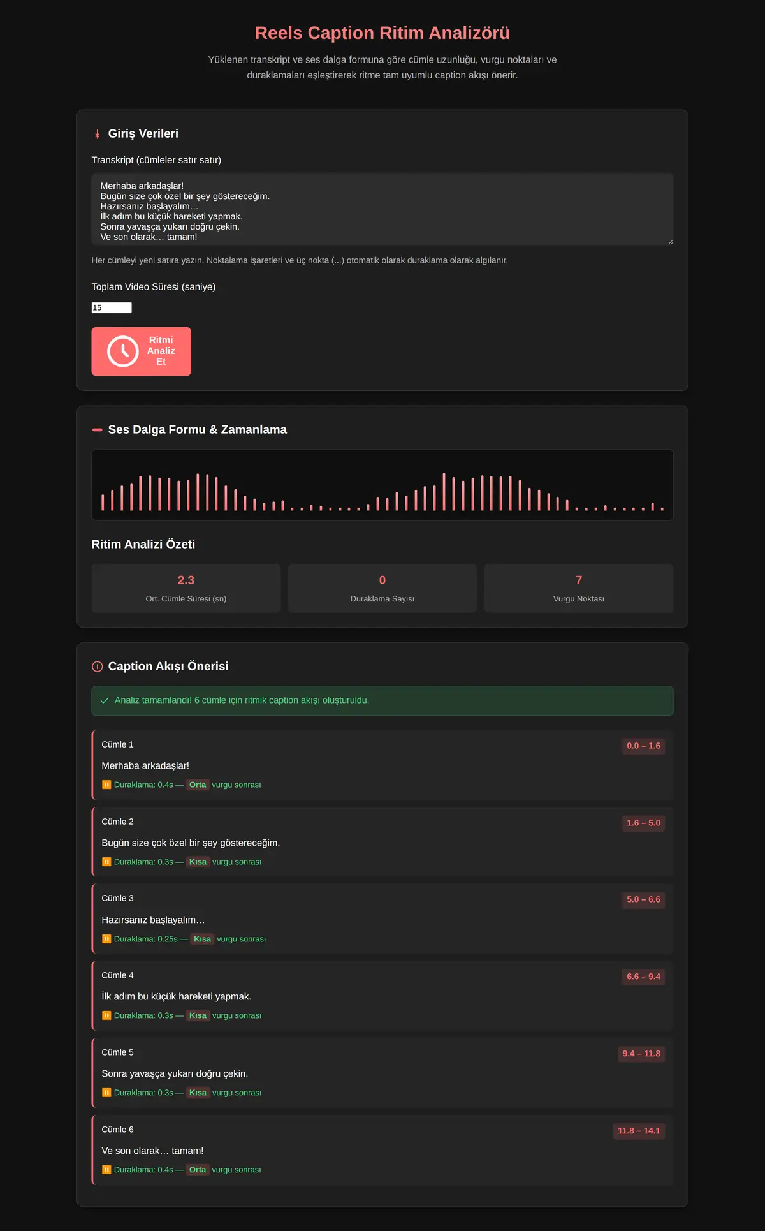Click the pause icon in the Cümle 1 card
Viewport: 765px width, 1231px height.
[x=106, y=785]
